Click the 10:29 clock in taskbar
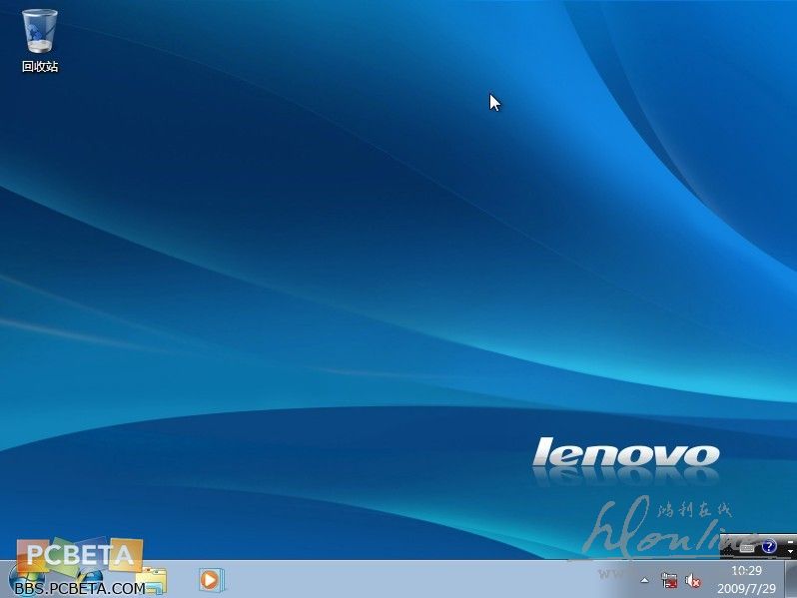Image resolution: width=797 pixels, height=598 pixels. point(746,571)
